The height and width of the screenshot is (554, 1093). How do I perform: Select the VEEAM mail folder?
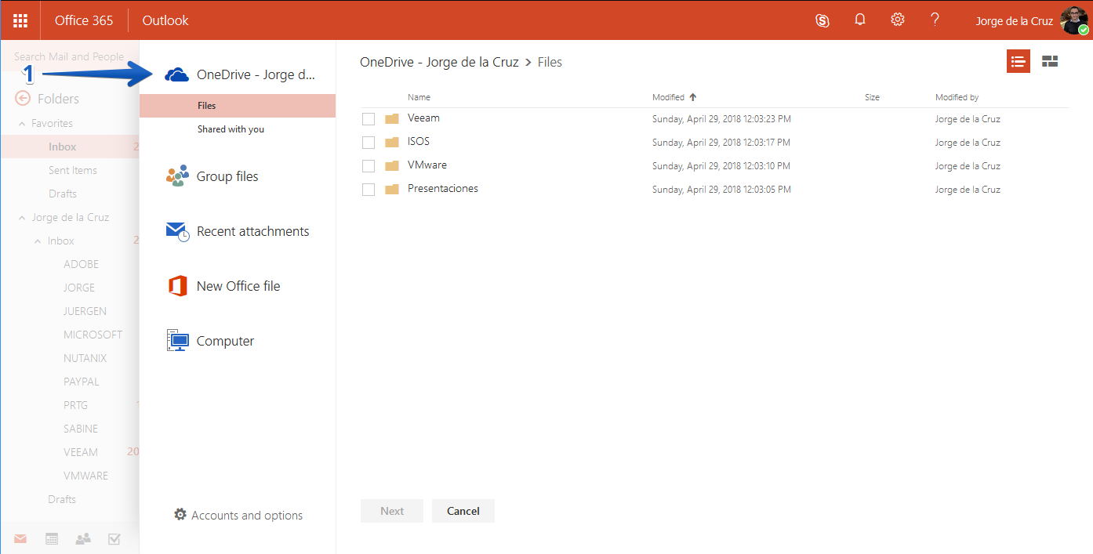81,452
